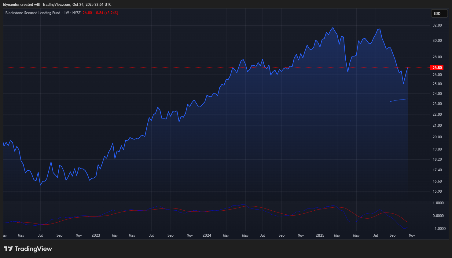Viewport: 452px width, 258px height.
Task: Click the 2025 year marker on time axis
Action: (x=320, y=235)
